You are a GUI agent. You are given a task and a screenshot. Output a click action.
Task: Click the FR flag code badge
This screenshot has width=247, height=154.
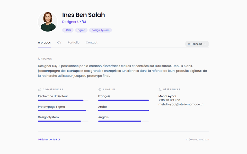tap(189, 44)
